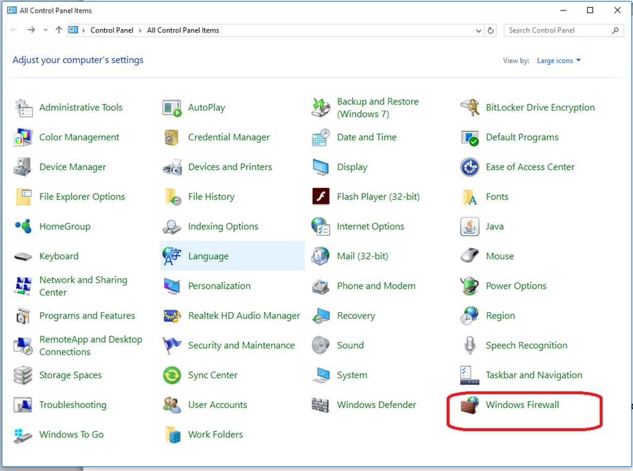Click the AutoPlay icon

172,108
